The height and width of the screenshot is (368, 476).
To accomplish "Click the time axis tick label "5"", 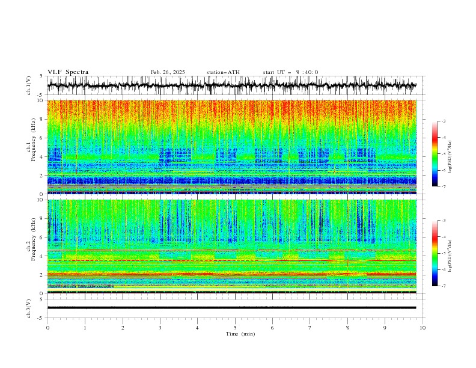I will pyautogui.click(x=235, y=328).
